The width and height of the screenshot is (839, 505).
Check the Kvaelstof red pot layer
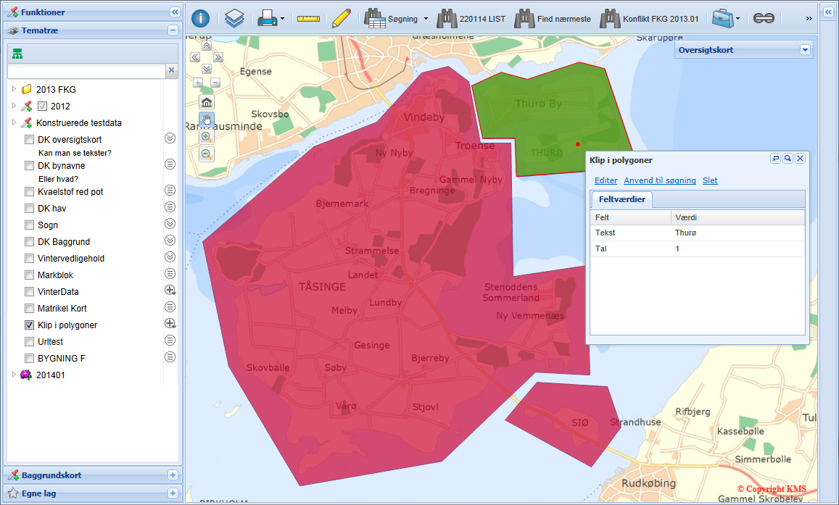coord(30,192)
